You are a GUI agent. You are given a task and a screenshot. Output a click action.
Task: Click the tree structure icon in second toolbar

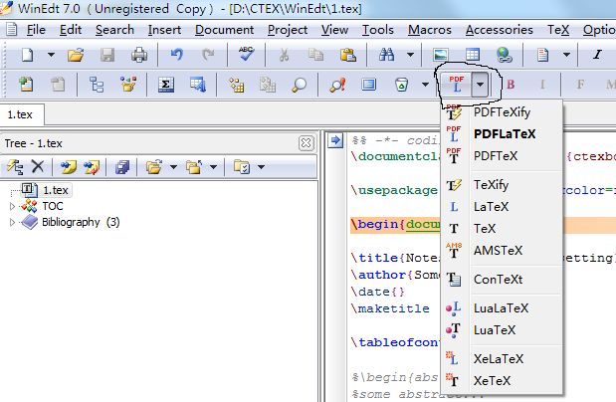coord(97,85)
